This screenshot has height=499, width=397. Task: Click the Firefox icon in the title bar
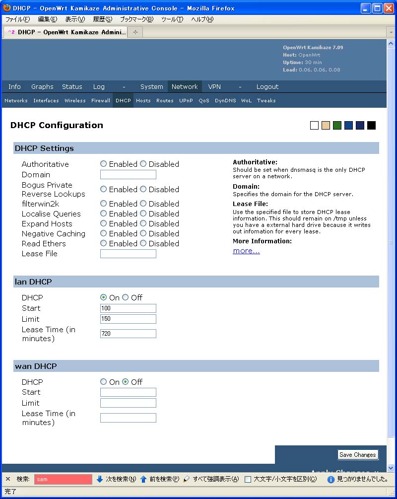(x=7, y=8)
